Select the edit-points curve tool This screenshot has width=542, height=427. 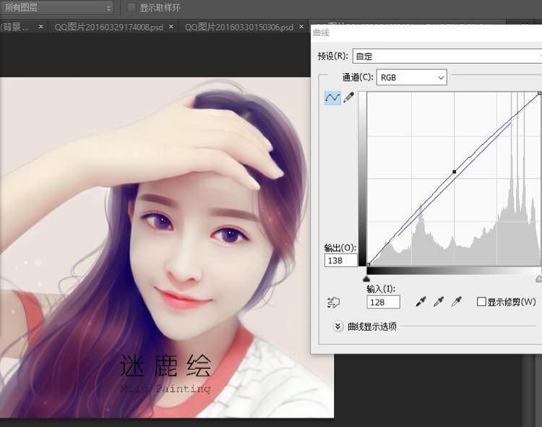pyautogui.click(x=332, y=97)
